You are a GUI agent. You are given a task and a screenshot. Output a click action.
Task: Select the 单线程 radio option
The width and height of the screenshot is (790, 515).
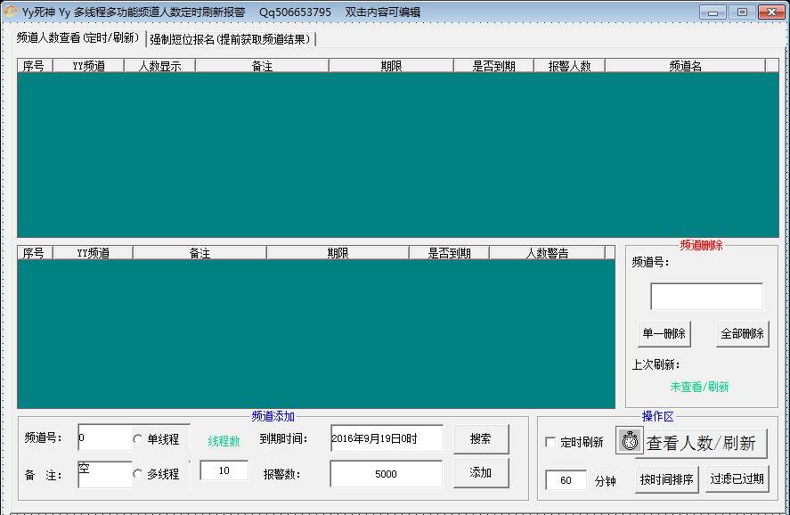tap(138, 439)
